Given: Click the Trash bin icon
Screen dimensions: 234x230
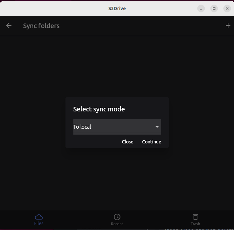Looking at the screenshot, I should [195, 217].
